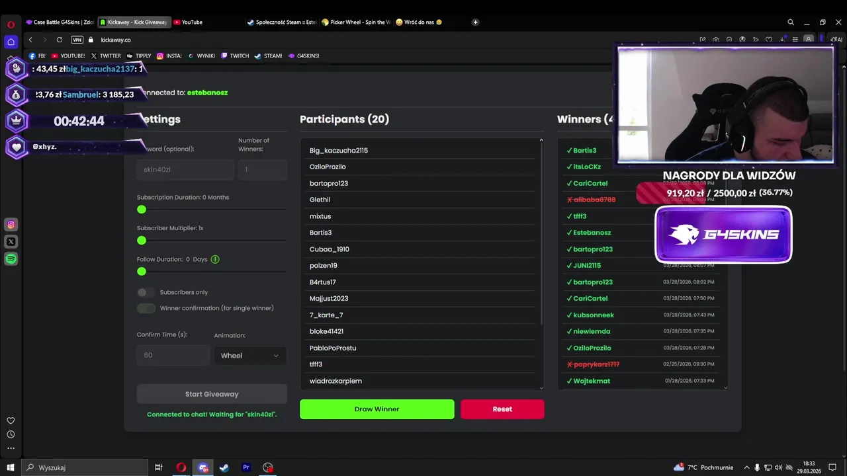
Task: Open the new tab plus button
Action: [x=475, y=22]
